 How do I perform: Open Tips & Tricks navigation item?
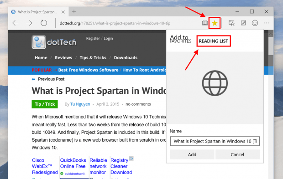click(x=93, y=58)
